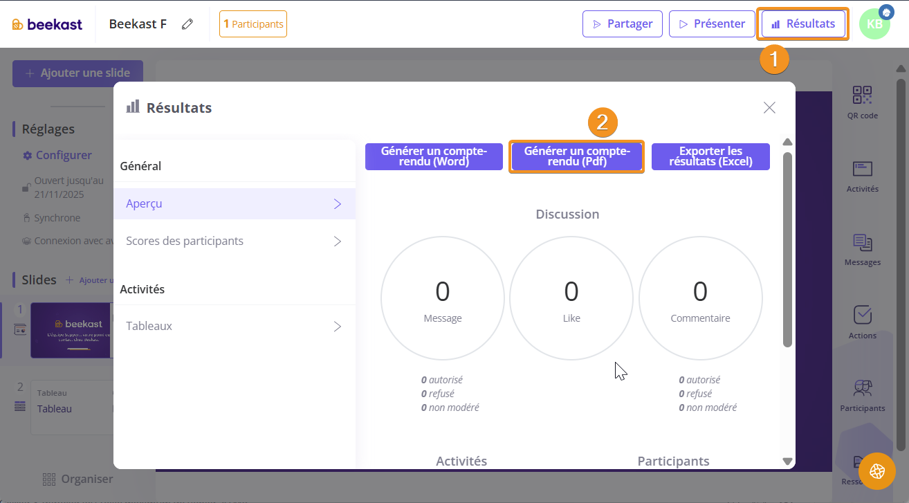Click the Présenter button

(712, 24)
